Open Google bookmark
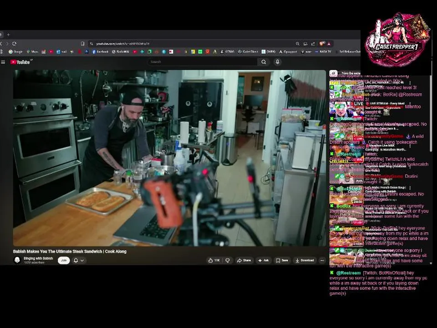Screen dimensions: 437x328 (15, 51)
